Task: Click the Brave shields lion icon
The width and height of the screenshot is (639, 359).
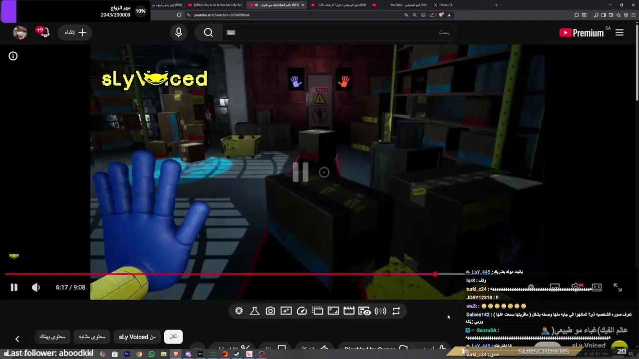Action: click(x=441, y=15)
